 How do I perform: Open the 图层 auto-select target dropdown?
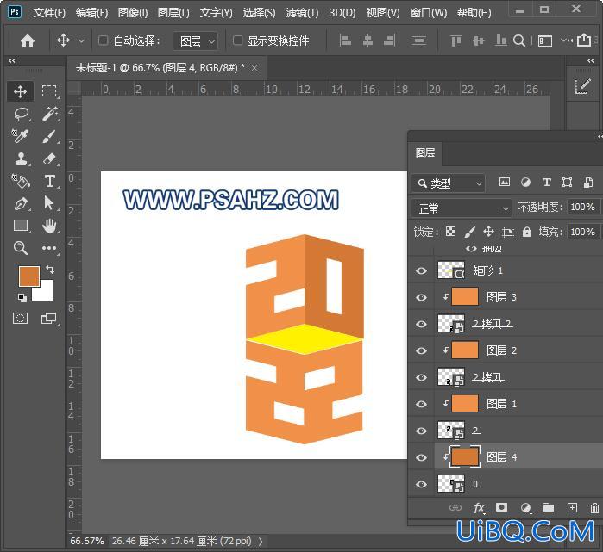click(x=196, y=40)
